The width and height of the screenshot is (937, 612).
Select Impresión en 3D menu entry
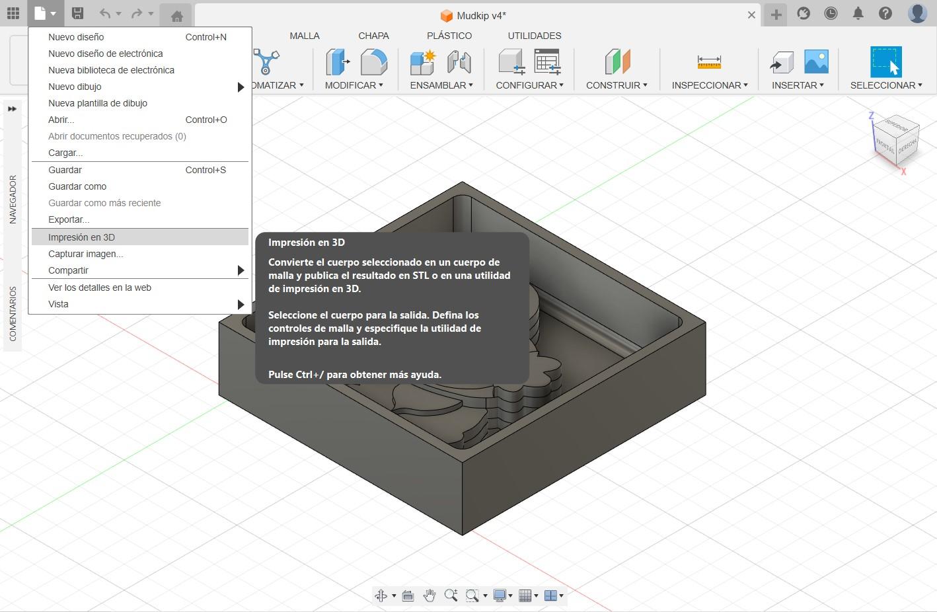(x=81, y=237)
